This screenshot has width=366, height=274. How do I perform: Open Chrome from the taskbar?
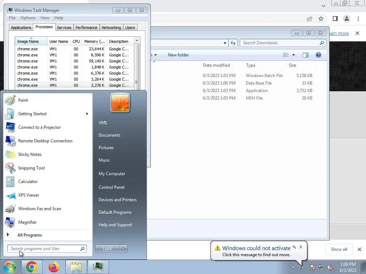pyautogui.click(x=32, y=267)
